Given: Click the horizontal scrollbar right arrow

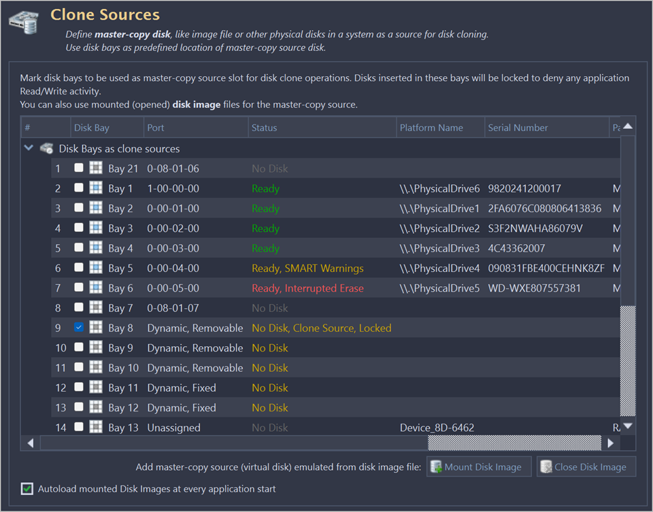Looking at the screenshot, I should (x=610, y=443).
